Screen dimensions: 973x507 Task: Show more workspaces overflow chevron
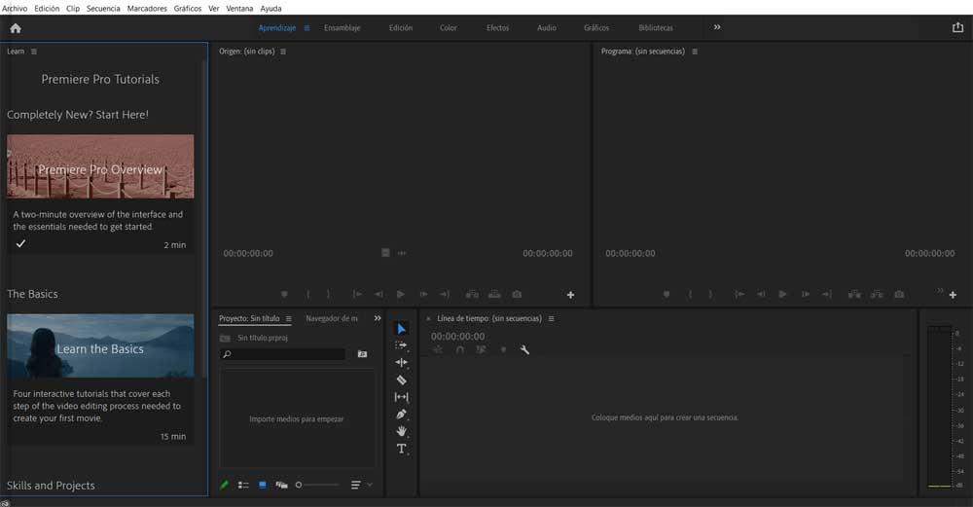pyautogui.click(x=717, y=27)
